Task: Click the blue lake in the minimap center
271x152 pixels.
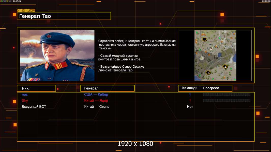Action: [x=219, y=55]
